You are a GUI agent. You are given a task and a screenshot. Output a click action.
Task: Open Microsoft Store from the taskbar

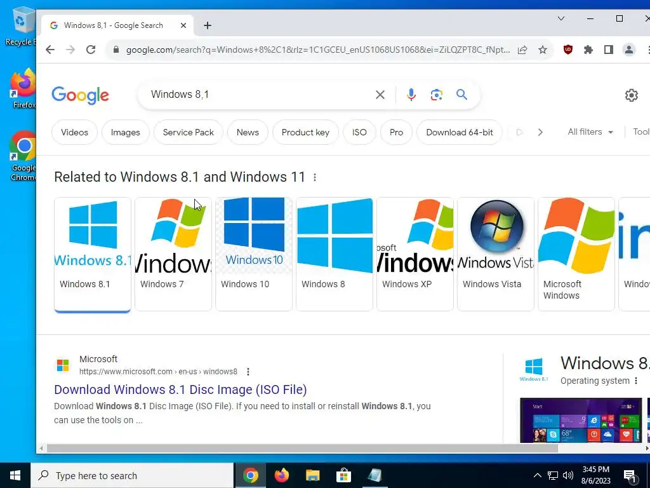343,475
